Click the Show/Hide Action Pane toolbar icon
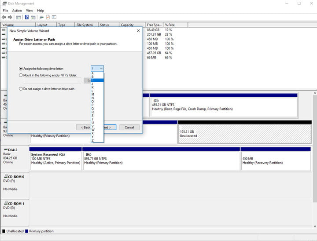317x241 pixels. click(x=33, y=18)
